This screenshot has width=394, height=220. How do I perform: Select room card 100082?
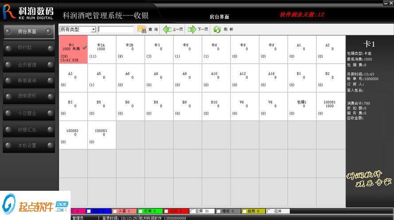tap(74, 135)
